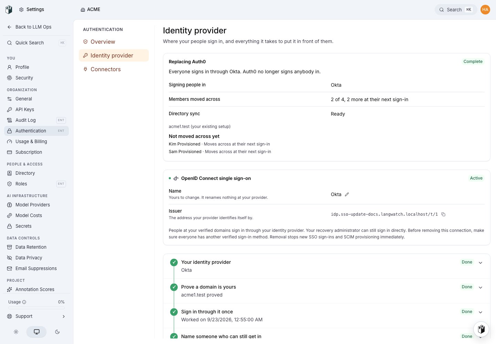Screen dimensions: 496x344
Task: Click the Active status badge
Action: [x=476, y=178]
